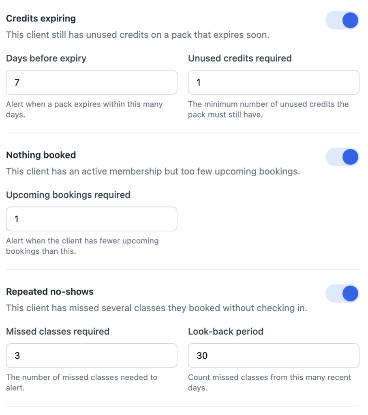Click the Days before expiry label
Viewport: 368px width, 415px height.
[x=46, y=58]
